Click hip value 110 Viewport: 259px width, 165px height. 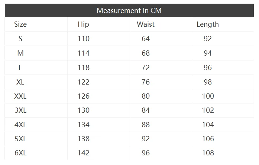tap(84, 39)
